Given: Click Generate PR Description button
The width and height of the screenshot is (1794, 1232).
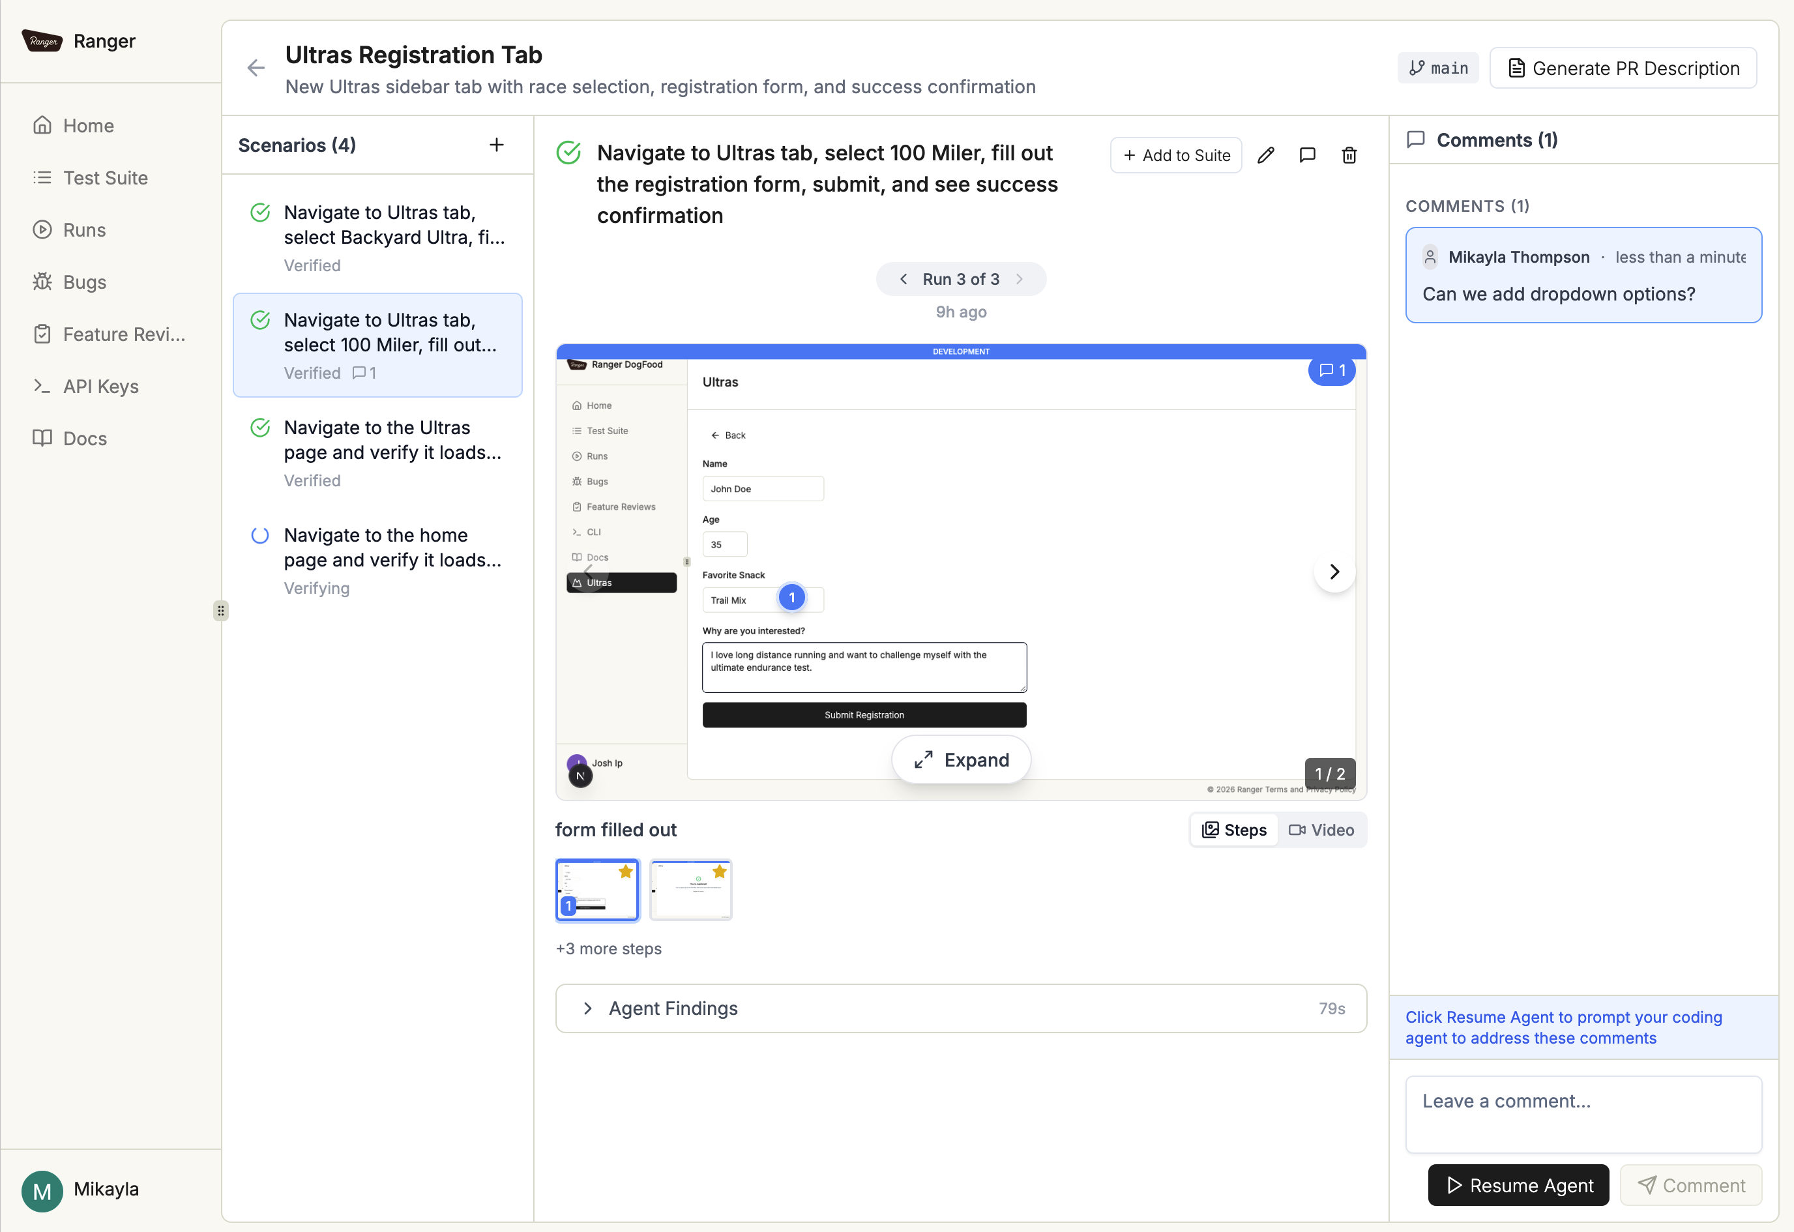Looking at the screenshot, I should coord(1623,68).
